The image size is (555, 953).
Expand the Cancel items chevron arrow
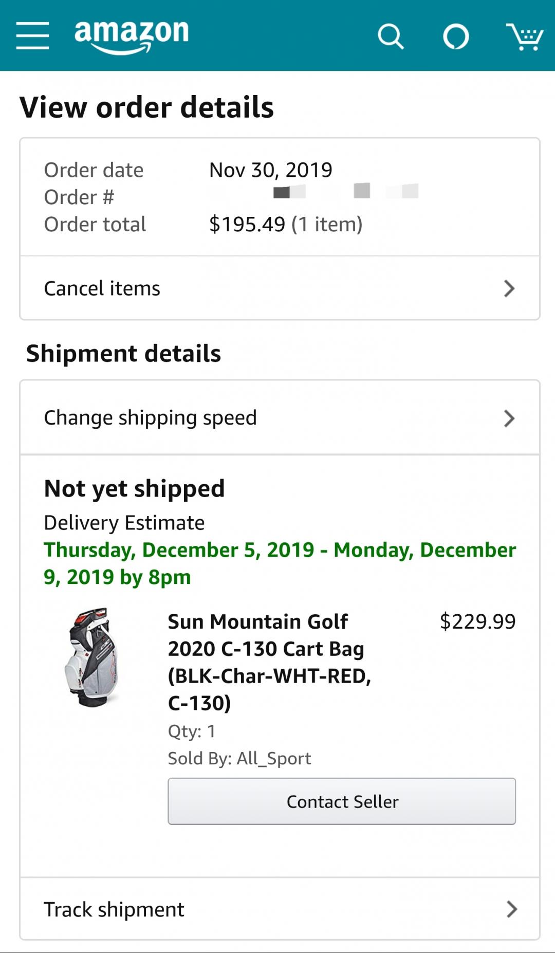509,288
